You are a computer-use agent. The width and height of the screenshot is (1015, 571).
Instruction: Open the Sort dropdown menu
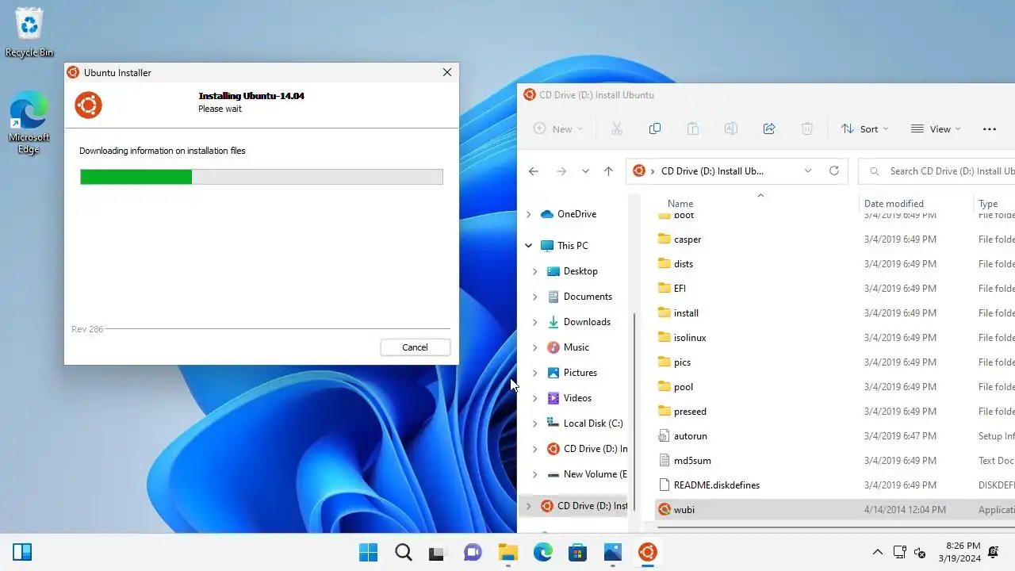pyautogui.click(x=864, y=128)
